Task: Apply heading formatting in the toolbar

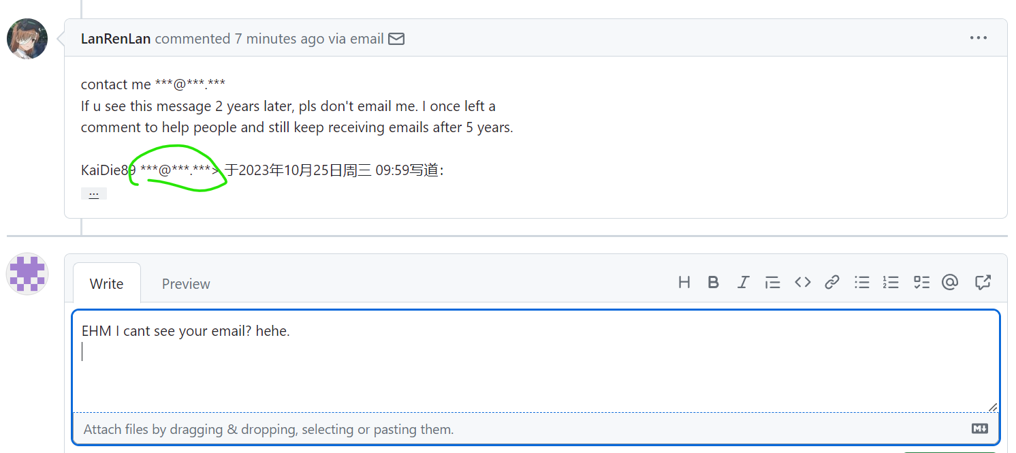Action: 684,282
